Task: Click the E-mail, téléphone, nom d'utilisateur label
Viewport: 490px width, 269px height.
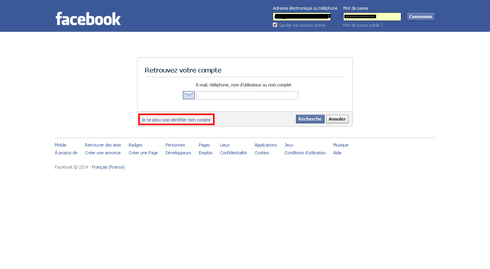Action: click(x=244, y=85)
